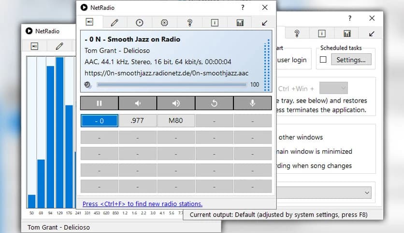Click the stream URL text in the display
The width and height of the screenshot is (404, 233).
pos(166,73)
